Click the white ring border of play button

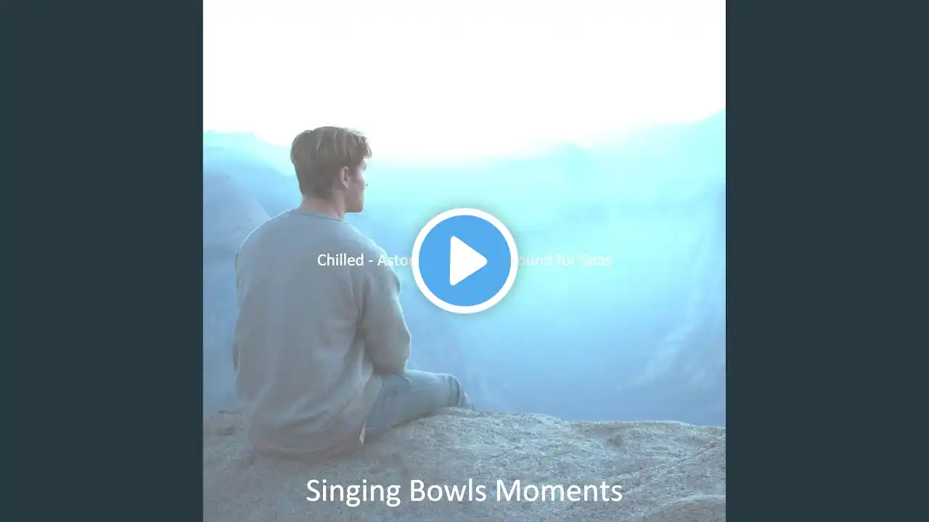[464, 212]
